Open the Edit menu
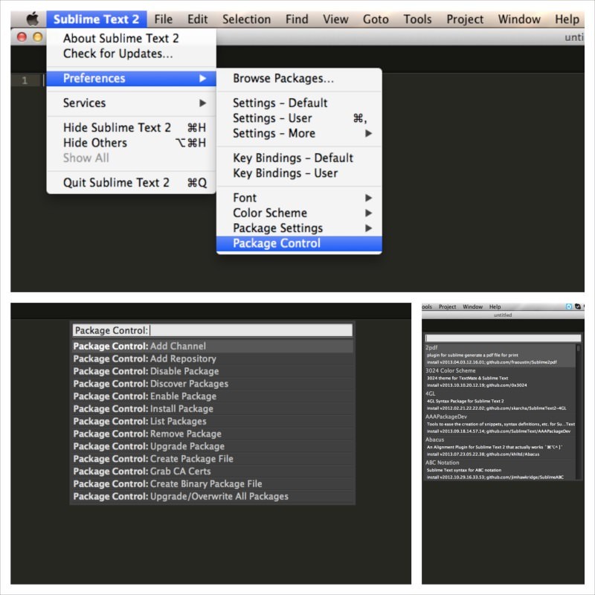This screenshot has width=595, height=595. [197, 19]
